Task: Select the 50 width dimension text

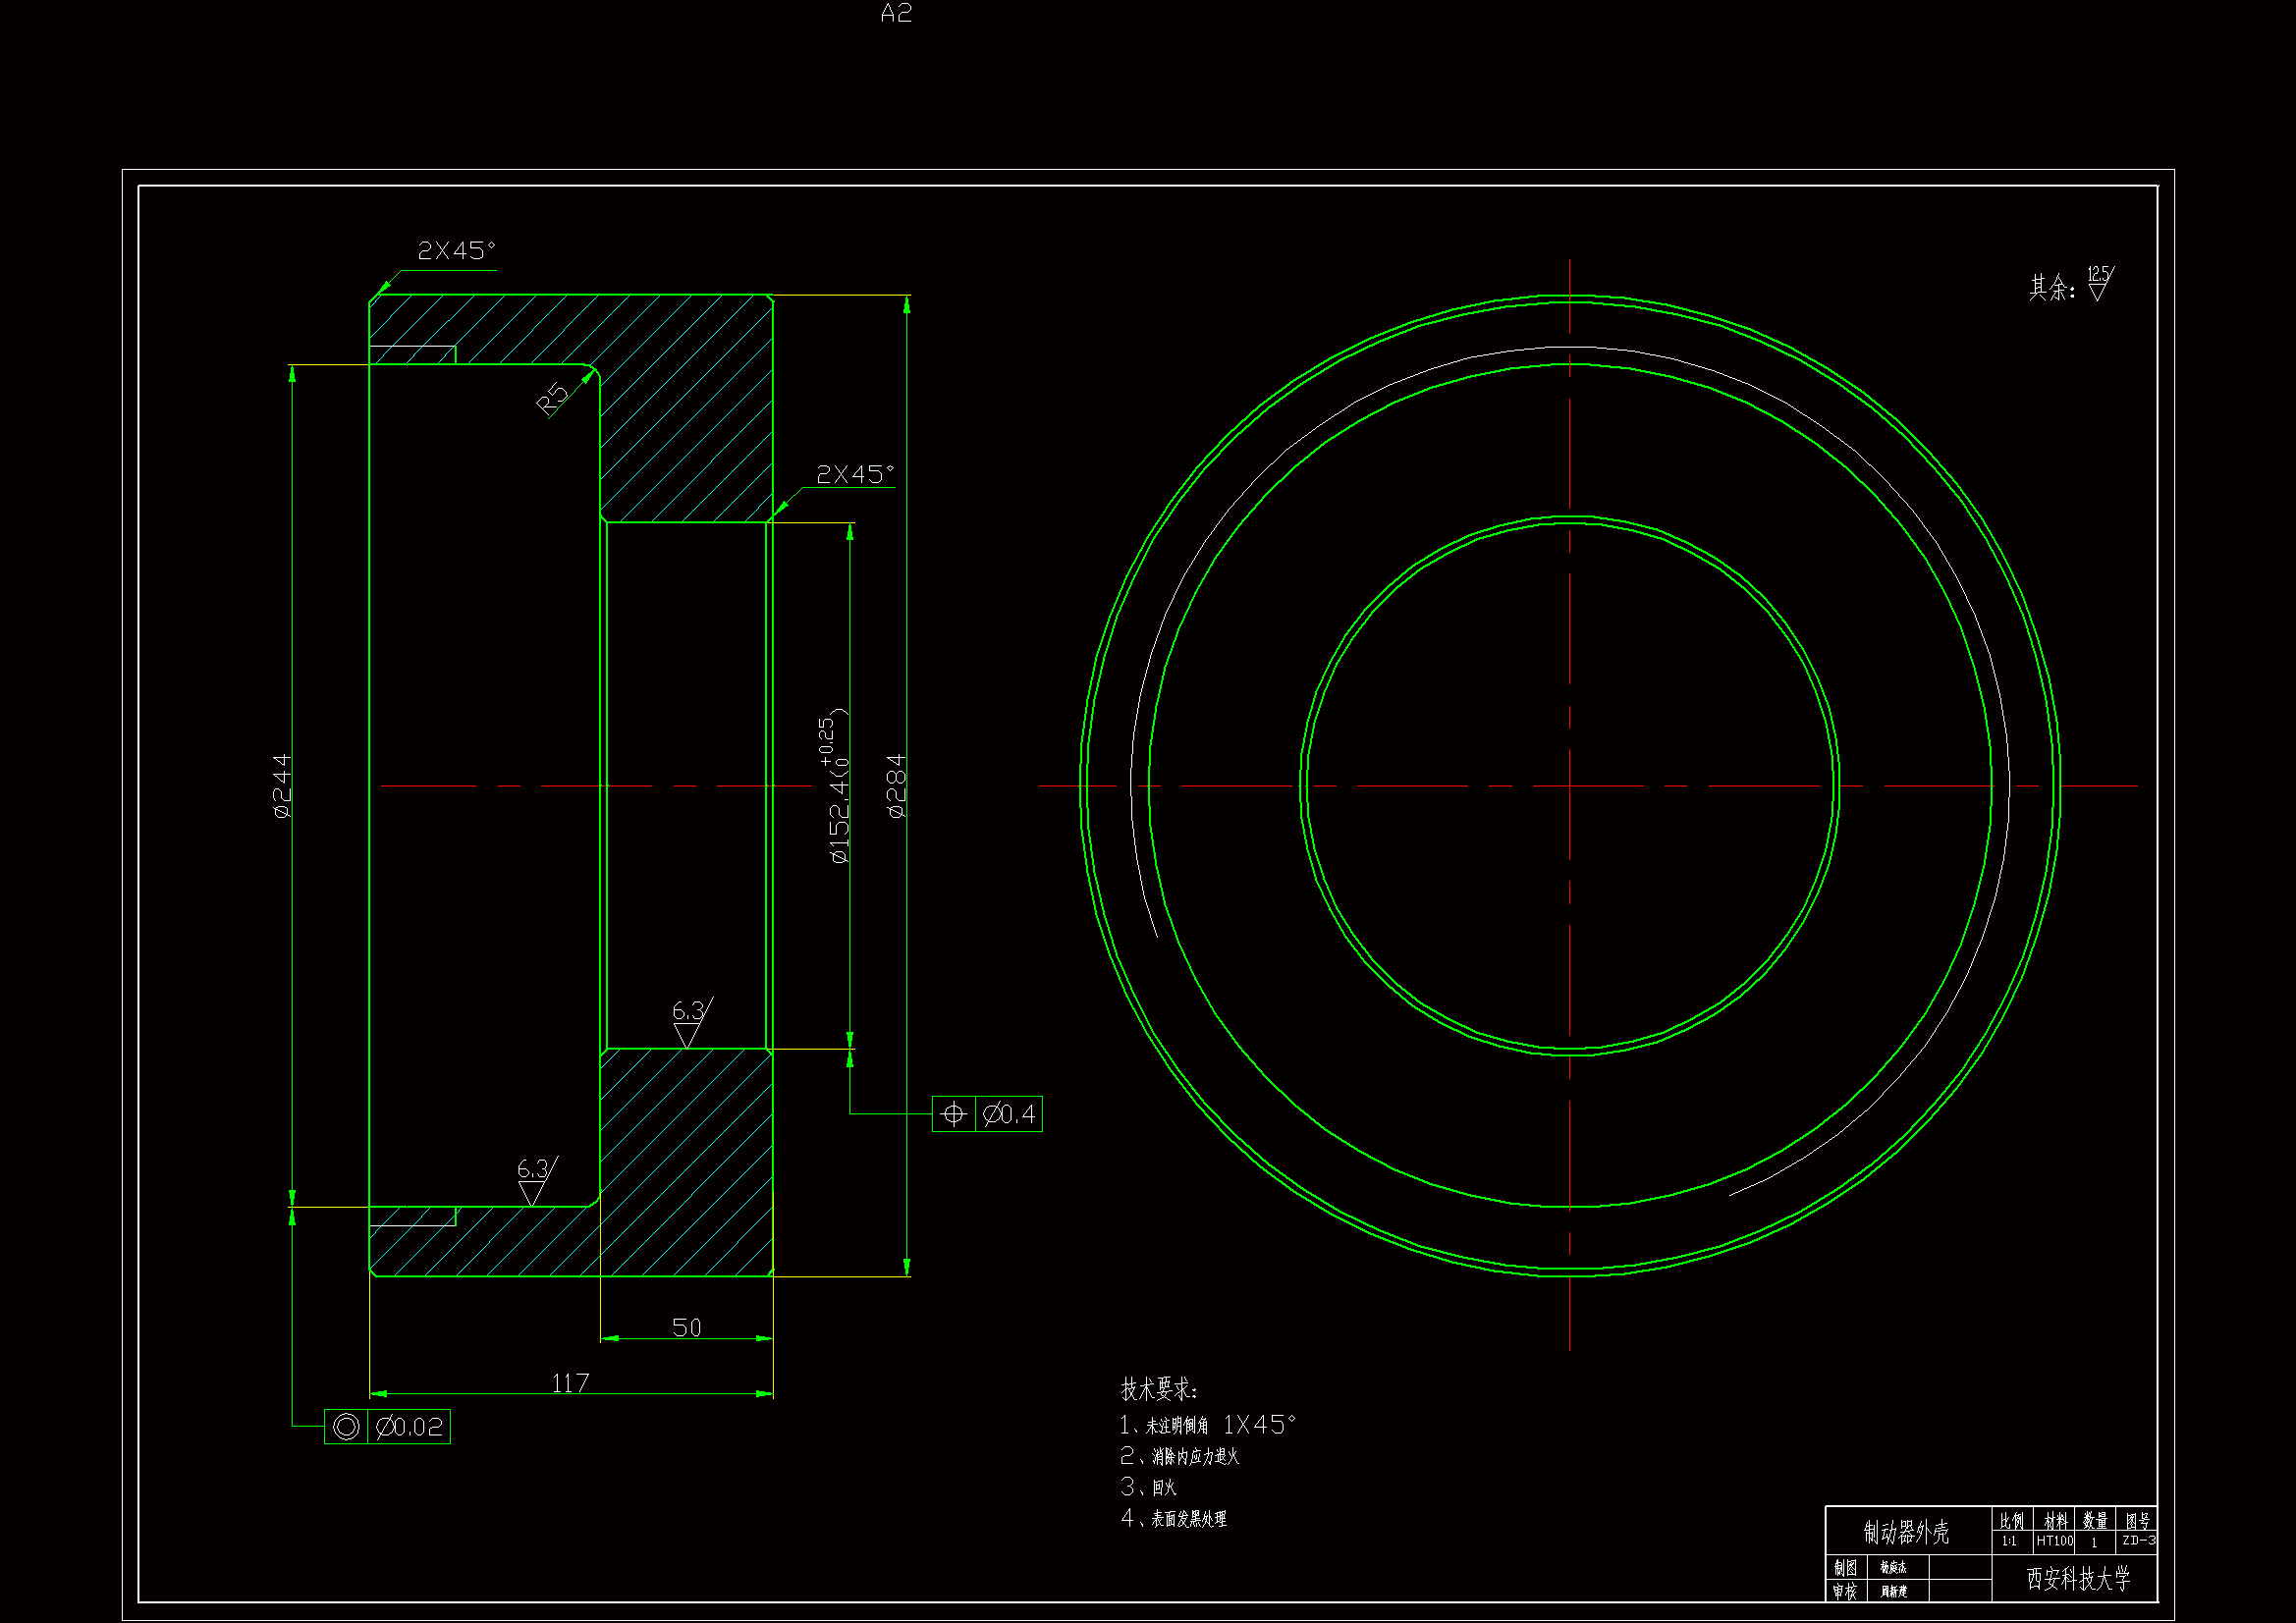Action: pyautogui.click(x=686, y=1327)
